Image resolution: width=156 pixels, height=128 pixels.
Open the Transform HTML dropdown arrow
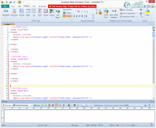[x=137, y=16]
